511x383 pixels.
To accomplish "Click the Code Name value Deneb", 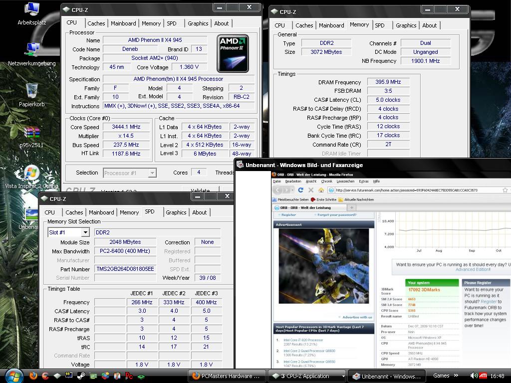I will [x=130, y=49].
